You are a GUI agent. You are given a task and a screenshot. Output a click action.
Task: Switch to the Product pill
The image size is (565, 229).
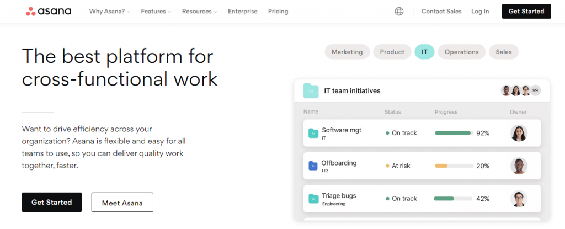pos(392,52)
